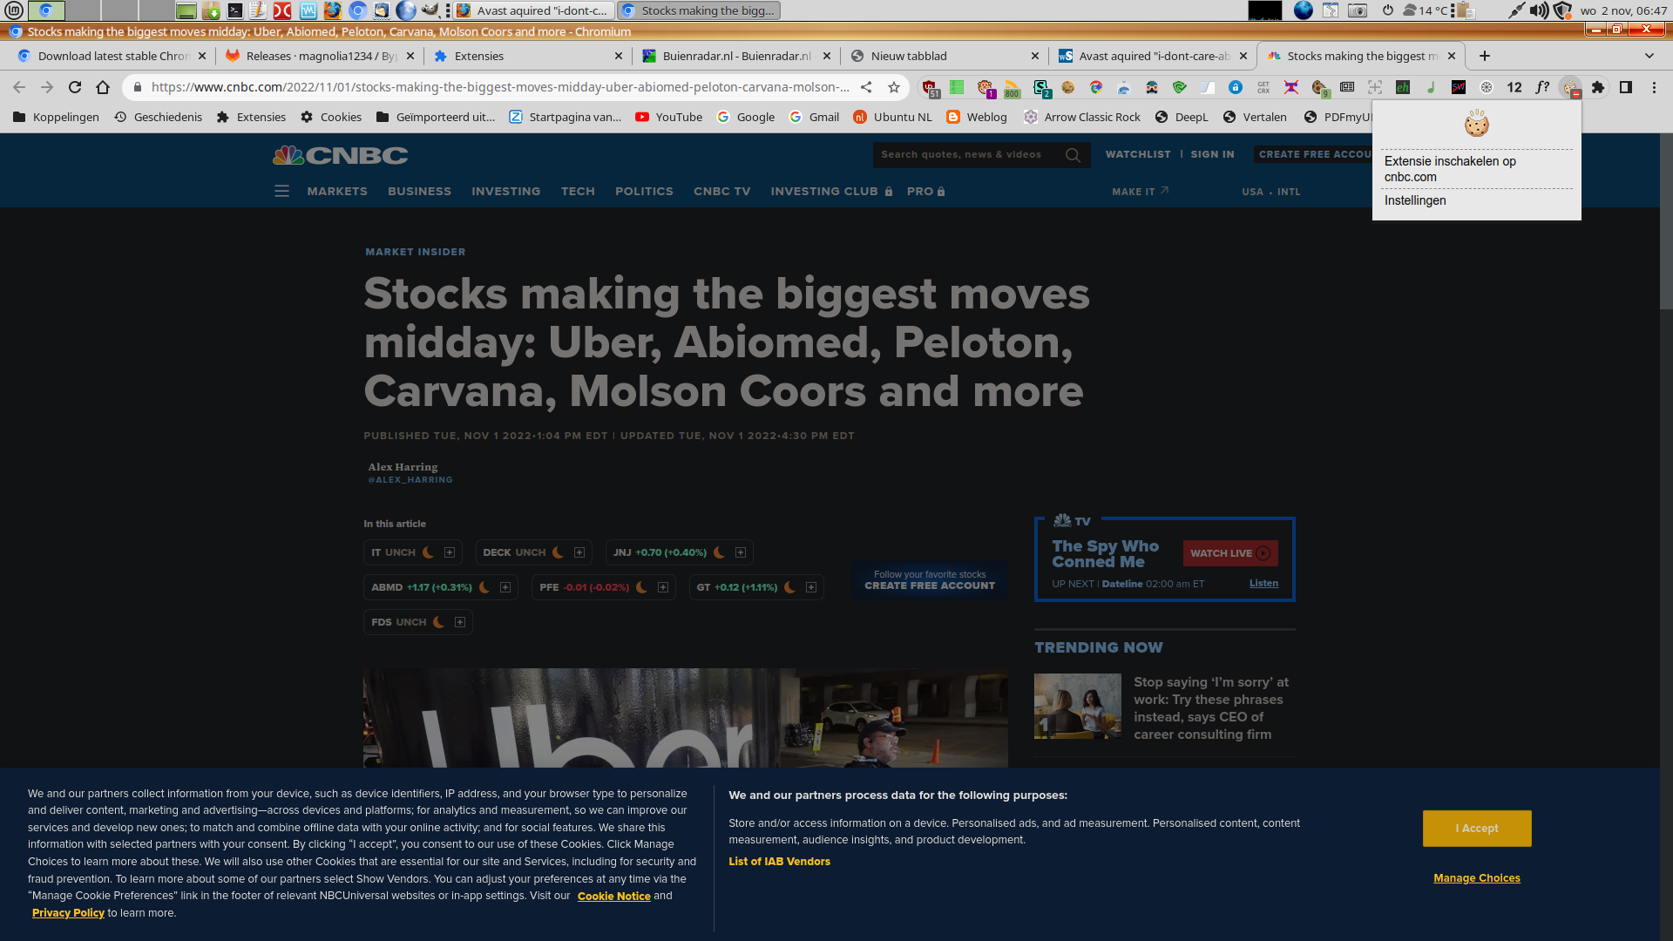Click SIGN IN on CNBC header
Screen dimensions: 1673x941
[1212, 154]
